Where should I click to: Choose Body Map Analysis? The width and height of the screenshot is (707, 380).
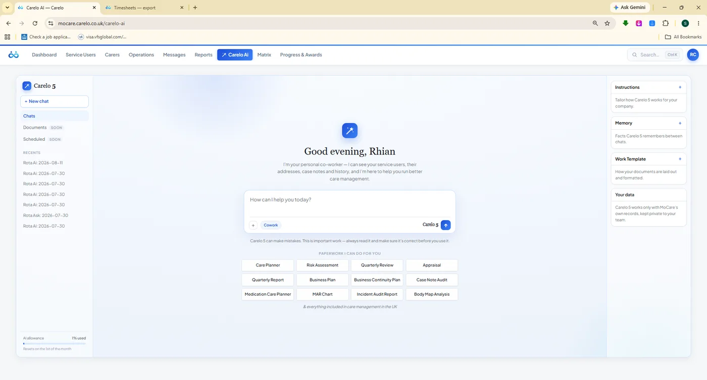432,294
